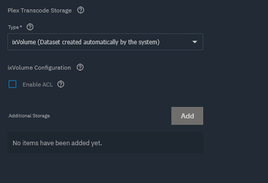This screenshot has height=183, width=268.
Task: Select the Plex Transcode Storage heading
Action: click(40, 10)
